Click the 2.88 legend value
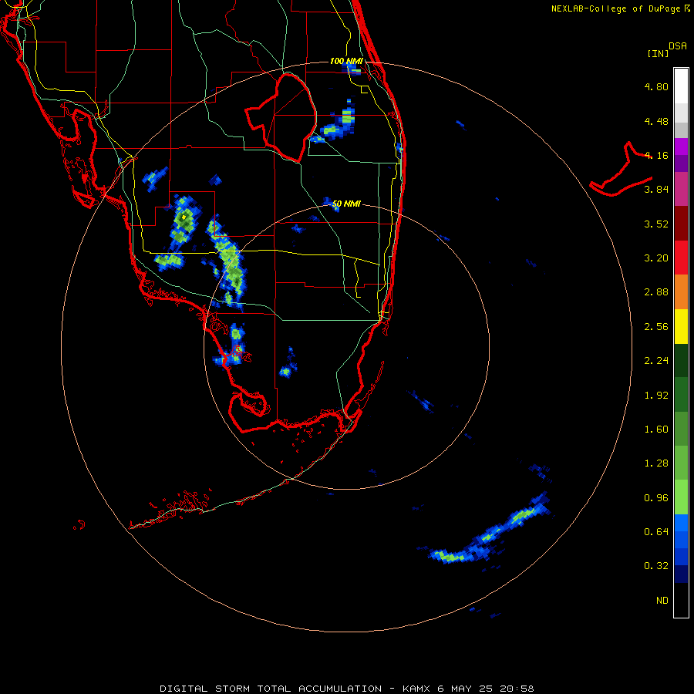The width and height of the screenshot is (694, 694). (656, 292)
